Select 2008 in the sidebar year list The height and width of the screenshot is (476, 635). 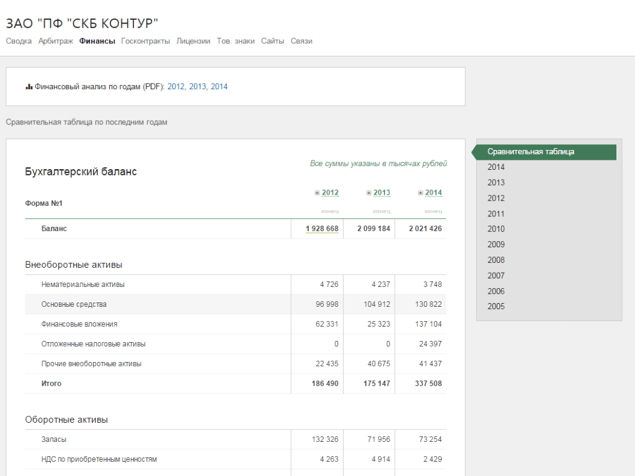click(x=496, y=260)
